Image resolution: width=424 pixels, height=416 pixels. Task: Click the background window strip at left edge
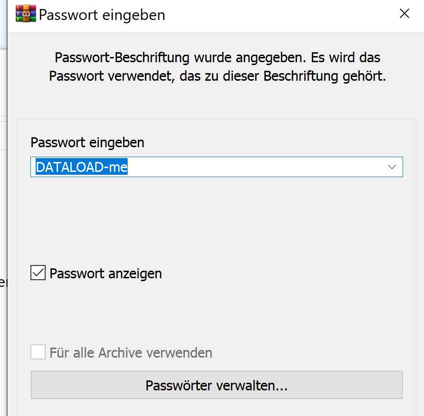[3, 208]
